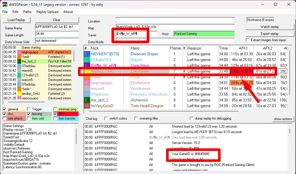
Task: Click the Dota Mode field
Action: coord(175,41)
